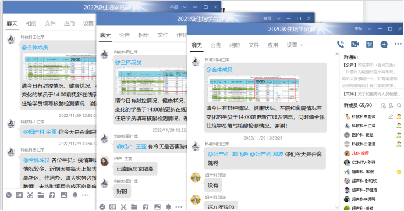404x211 pixels.
Task: Open GIF picker in the 2022级 window
Action: [19, 195]
